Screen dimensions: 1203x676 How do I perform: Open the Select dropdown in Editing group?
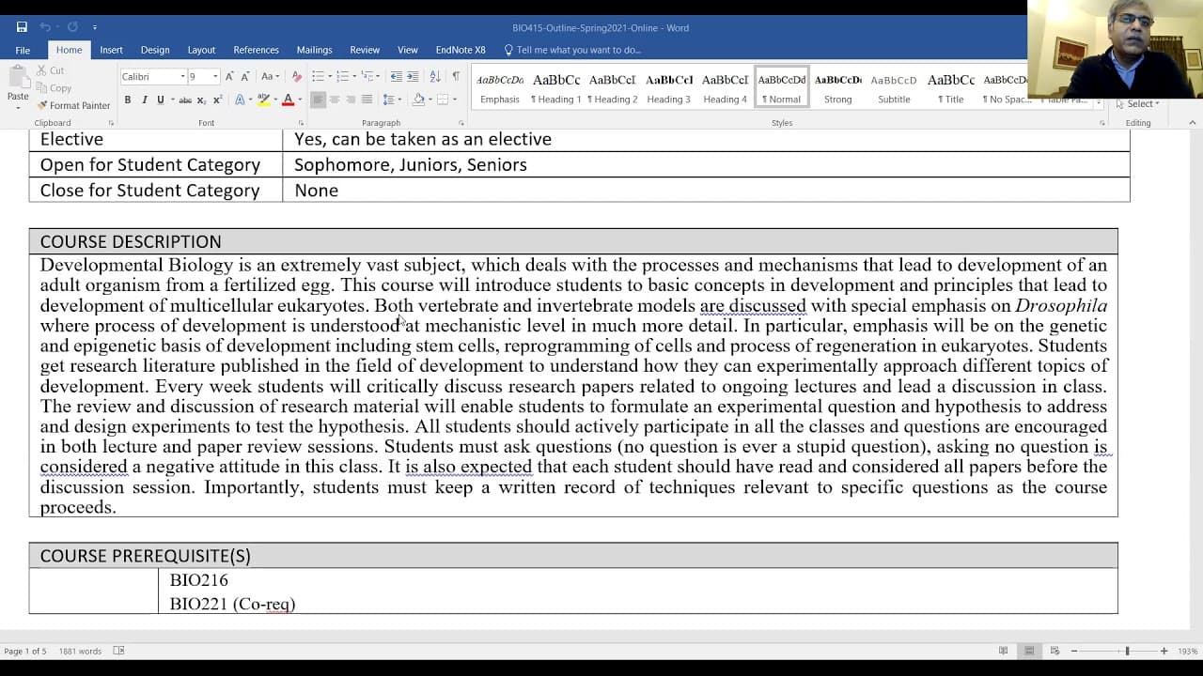[1141, 103]
